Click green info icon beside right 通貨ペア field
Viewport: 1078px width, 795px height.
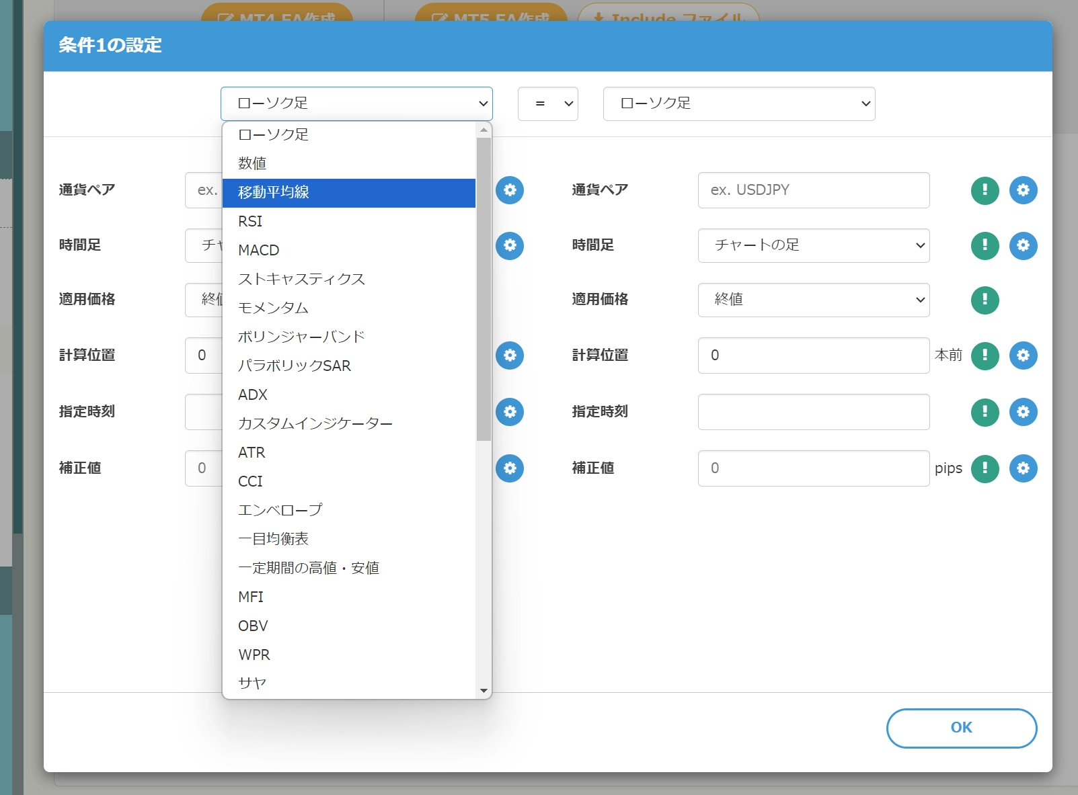click(985, 190)
